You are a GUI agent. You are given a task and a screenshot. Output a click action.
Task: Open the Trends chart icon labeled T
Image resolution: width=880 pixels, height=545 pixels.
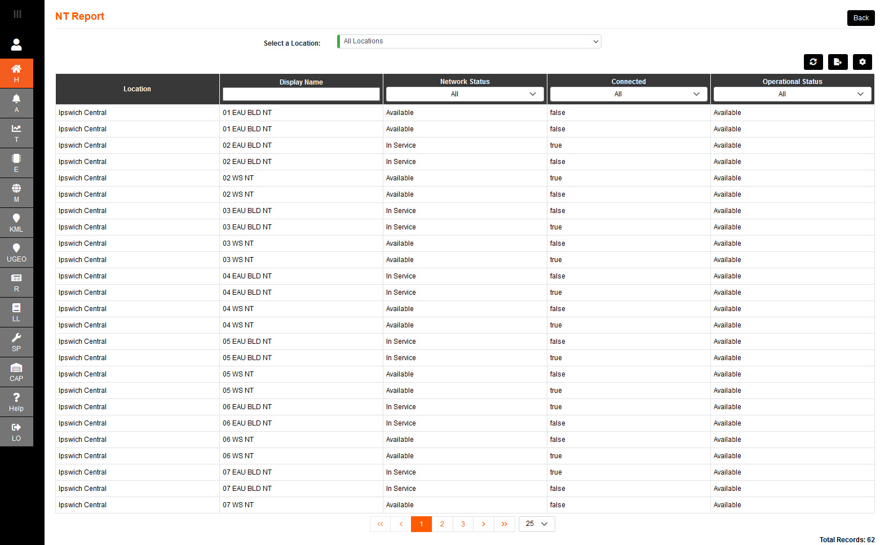pyautogui.click(x=16, y=133)
